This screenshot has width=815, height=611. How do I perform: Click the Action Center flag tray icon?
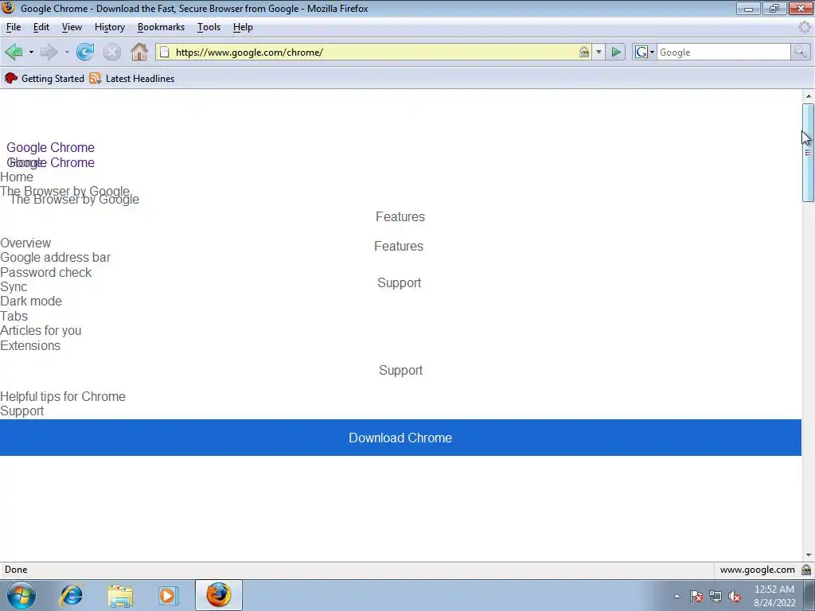coord(696,597)
